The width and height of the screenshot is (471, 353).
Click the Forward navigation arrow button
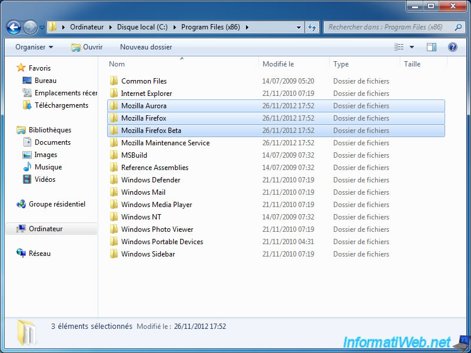(31, 27)
